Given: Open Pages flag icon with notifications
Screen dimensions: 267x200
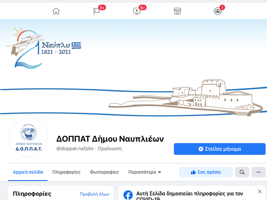Looking at the screenshot, I should [96, 11].
